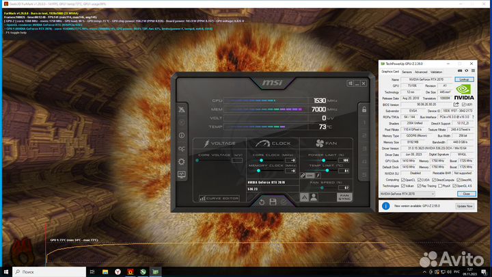Click the Memory Clock slider handle
492x277 pixels.
click(258, 170)
